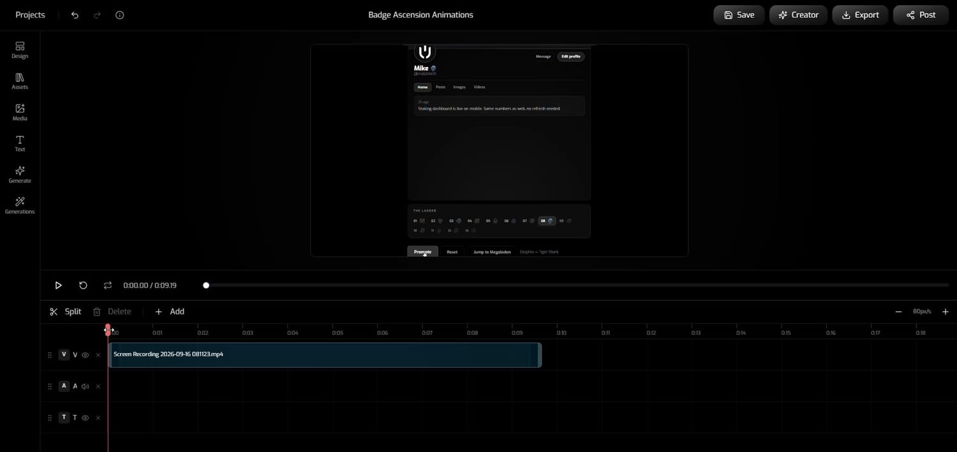
Task: Click the Promote button in preview
Action: [x=422, y=252]
